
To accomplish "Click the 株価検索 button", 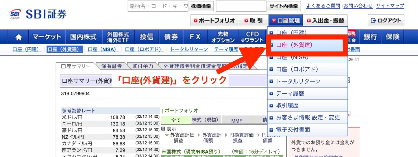I will coord(201,6).
